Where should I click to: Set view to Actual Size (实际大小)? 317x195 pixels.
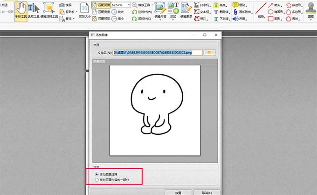click(x=84, y=10)
